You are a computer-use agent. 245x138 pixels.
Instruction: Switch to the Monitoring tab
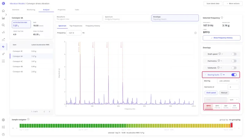(31, 10)
